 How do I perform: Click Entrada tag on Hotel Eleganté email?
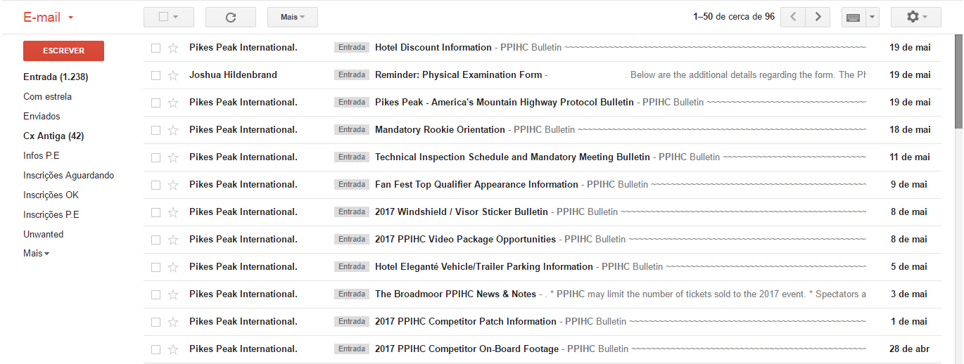tap(352, 267)
